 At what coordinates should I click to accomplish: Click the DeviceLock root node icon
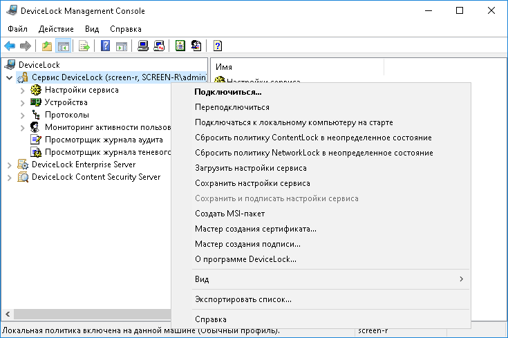(10, 65)
